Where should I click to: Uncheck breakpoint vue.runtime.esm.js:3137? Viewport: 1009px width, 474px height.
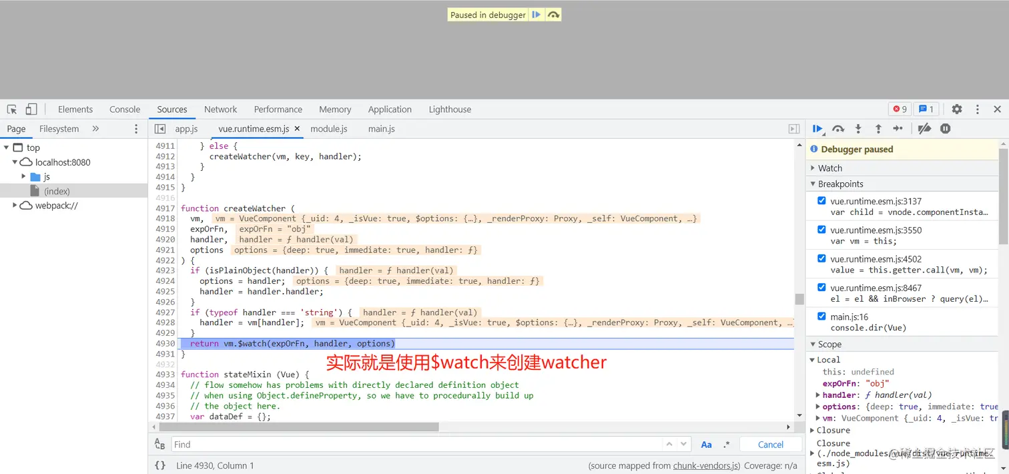821,200
